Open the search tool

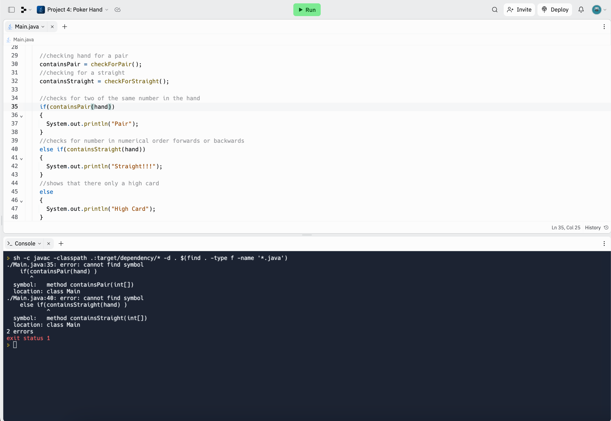(x=495, y=10)
